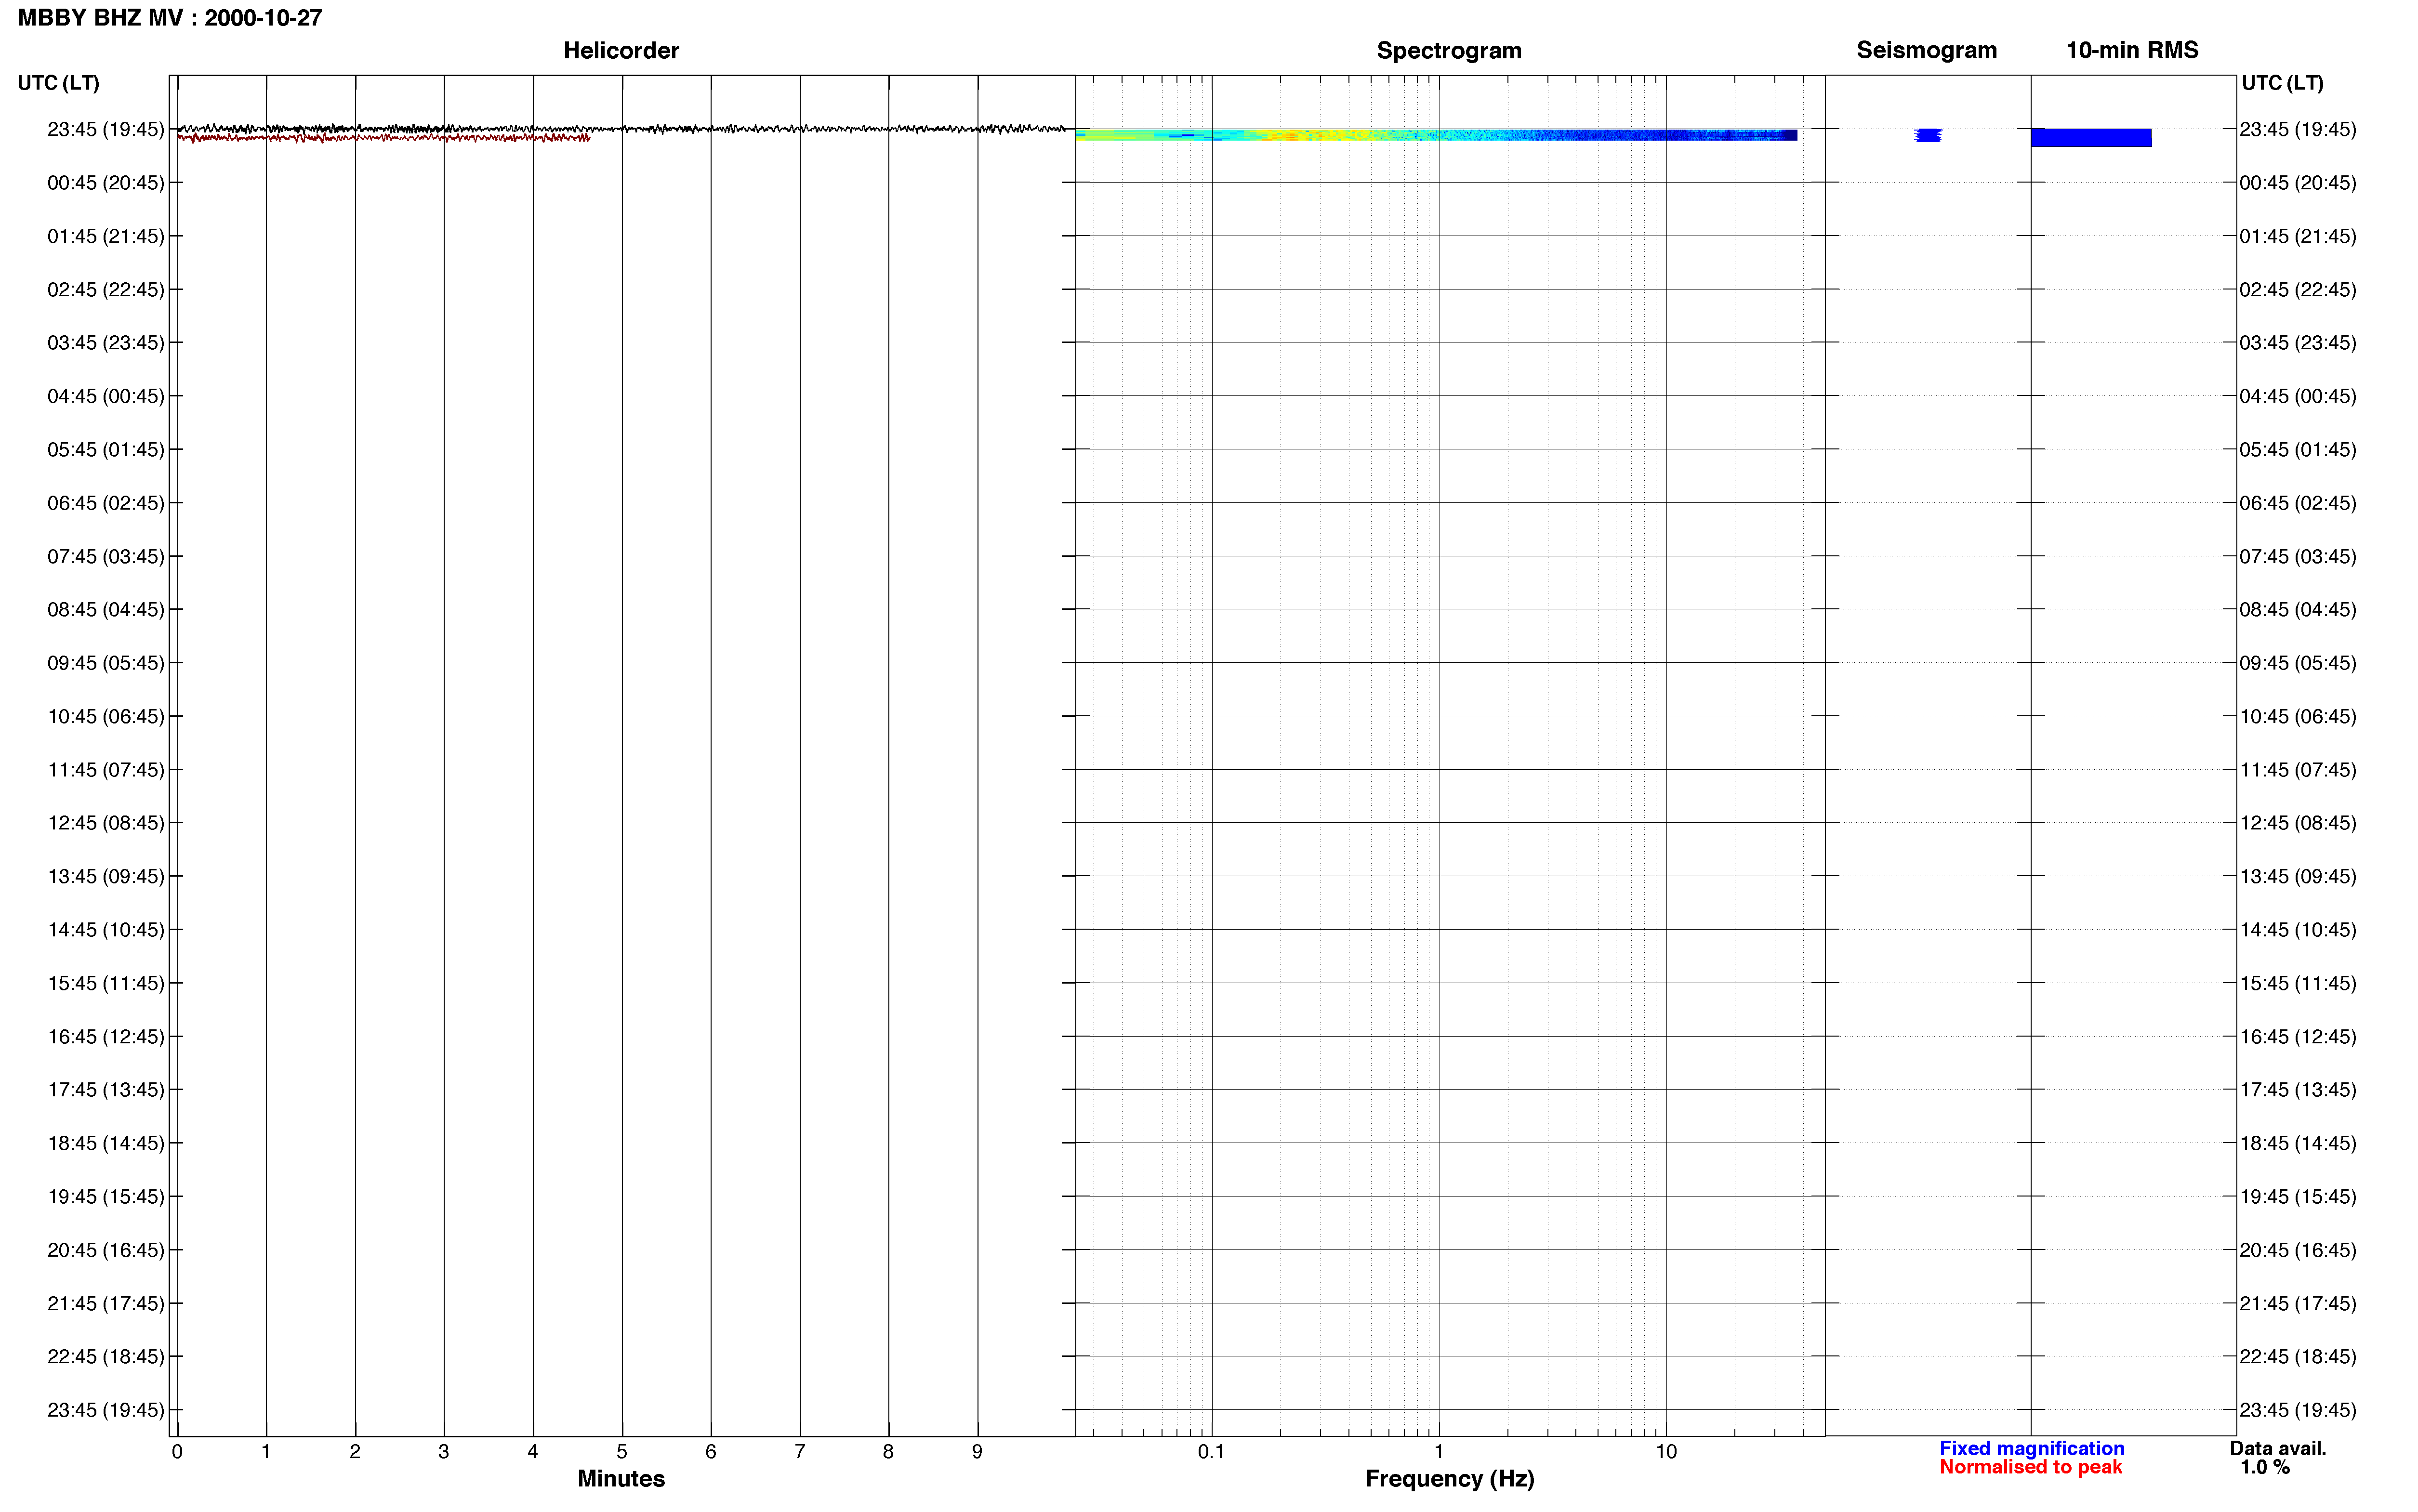Image resolution: width=2418 pixels, height=1512 pixels.
Task: Click the Seismogram panel heading
Action: click(x=1927, y=50)
